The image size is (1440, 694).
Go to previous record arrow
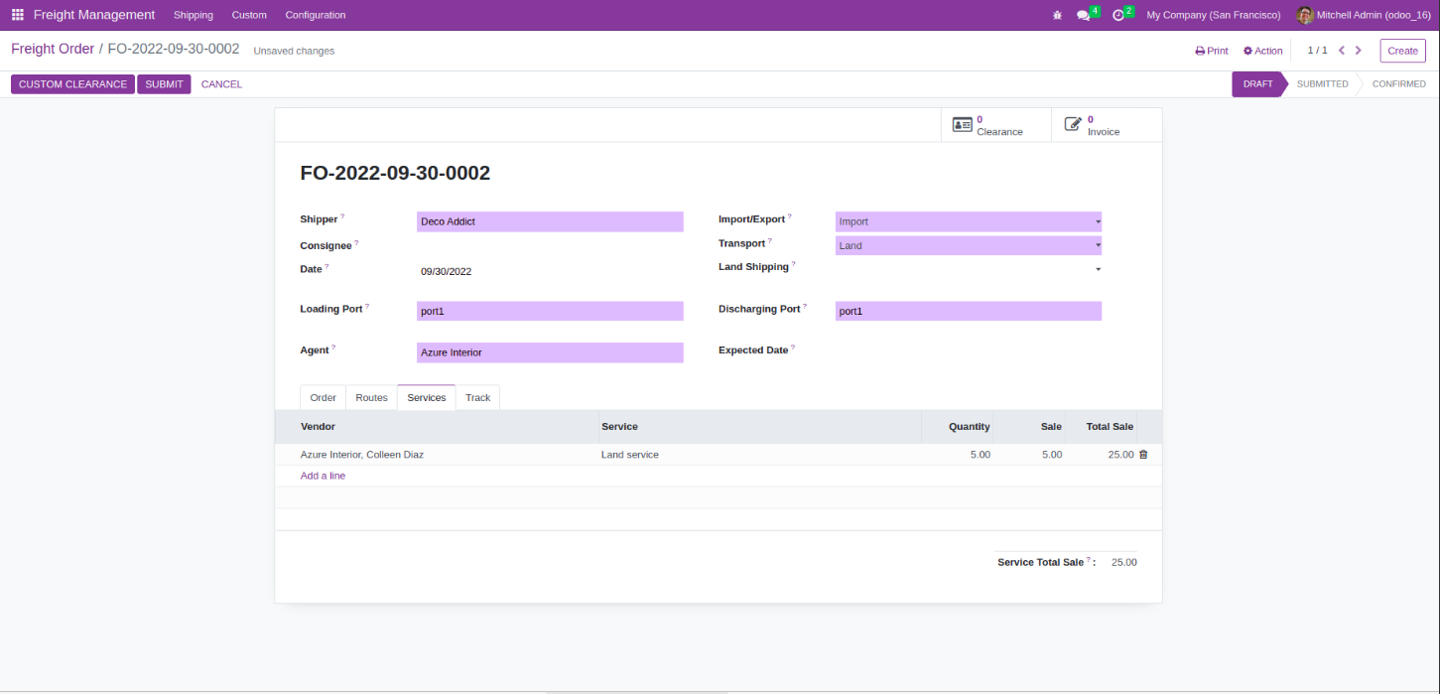[1342, 51]
